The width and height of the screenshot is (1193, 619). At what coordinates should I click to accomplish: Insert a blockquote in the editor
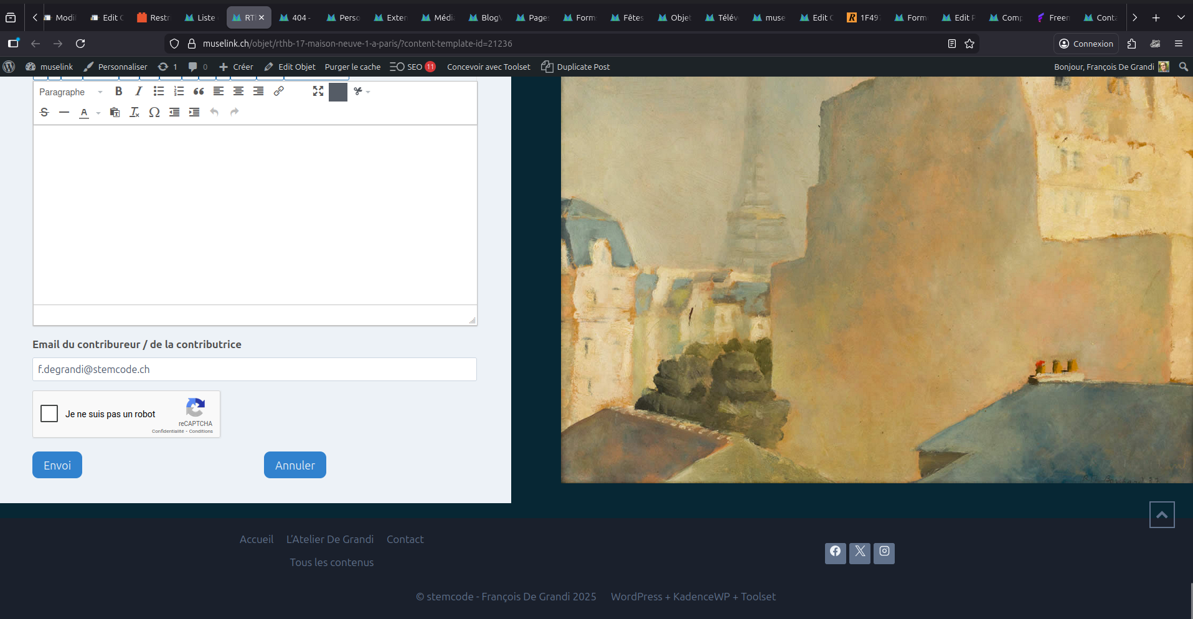pyautogui.click(x=199, y=92)
